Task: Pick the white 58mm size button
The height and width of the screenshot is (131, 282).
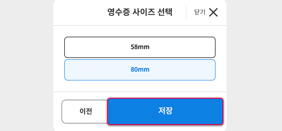Action: (140, 47)
